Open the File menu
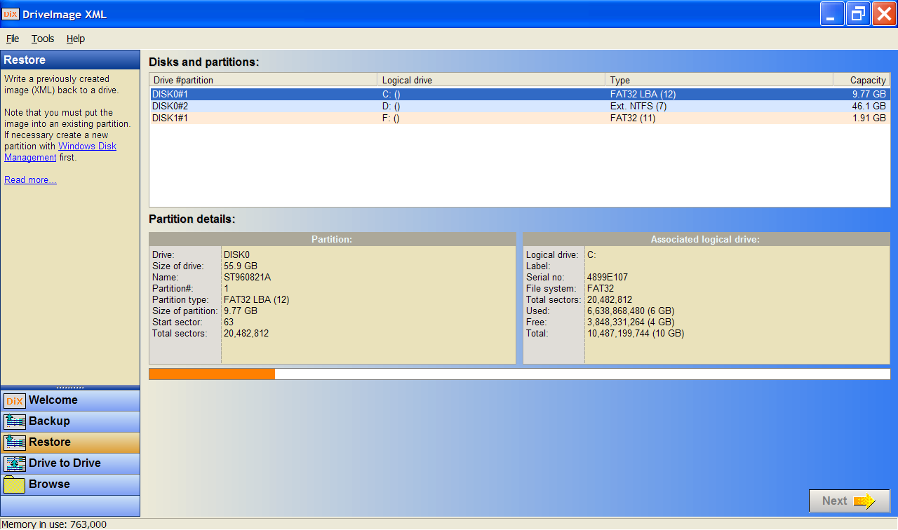 [13, 39]
